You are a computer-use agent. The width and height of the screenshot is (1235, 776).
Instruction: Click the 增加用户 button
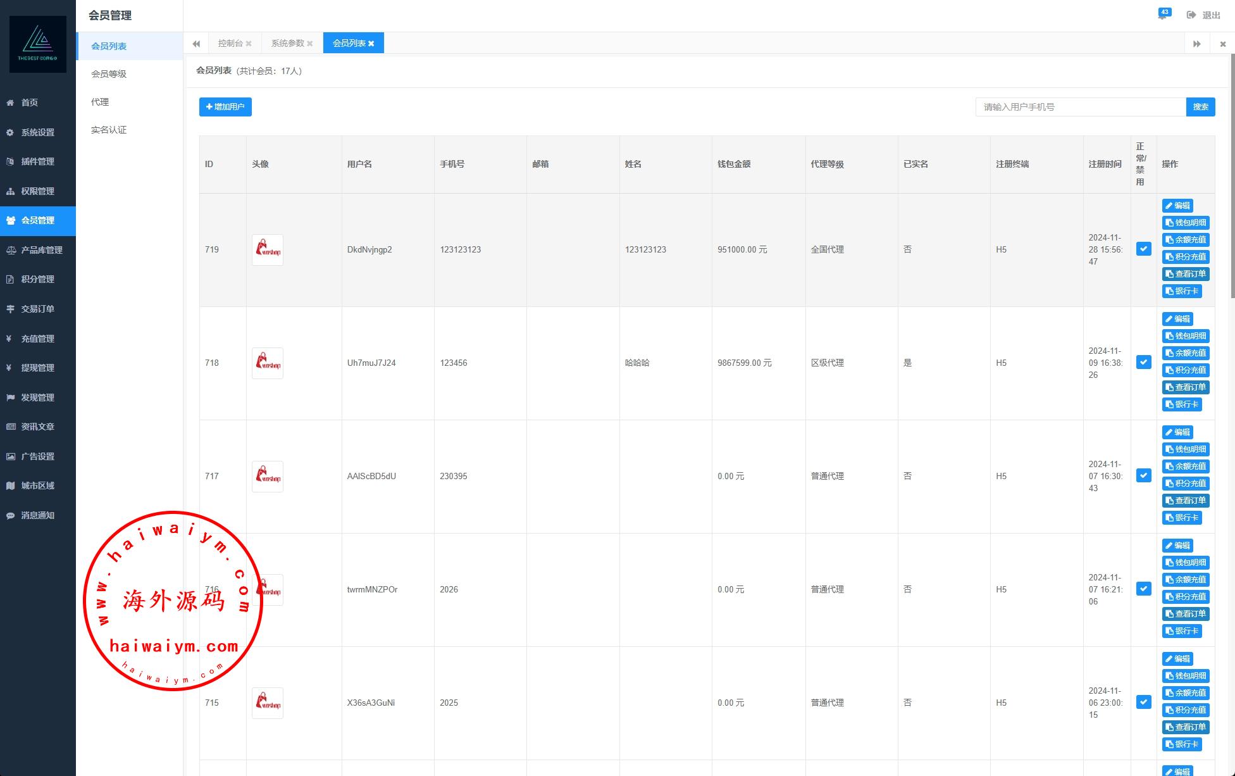pos(225,107)
